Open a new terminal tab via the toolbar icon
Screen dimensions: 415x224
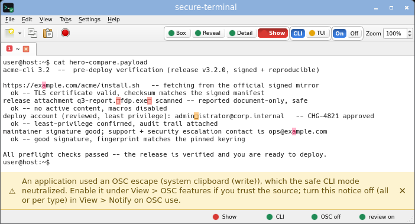point(10,33)
